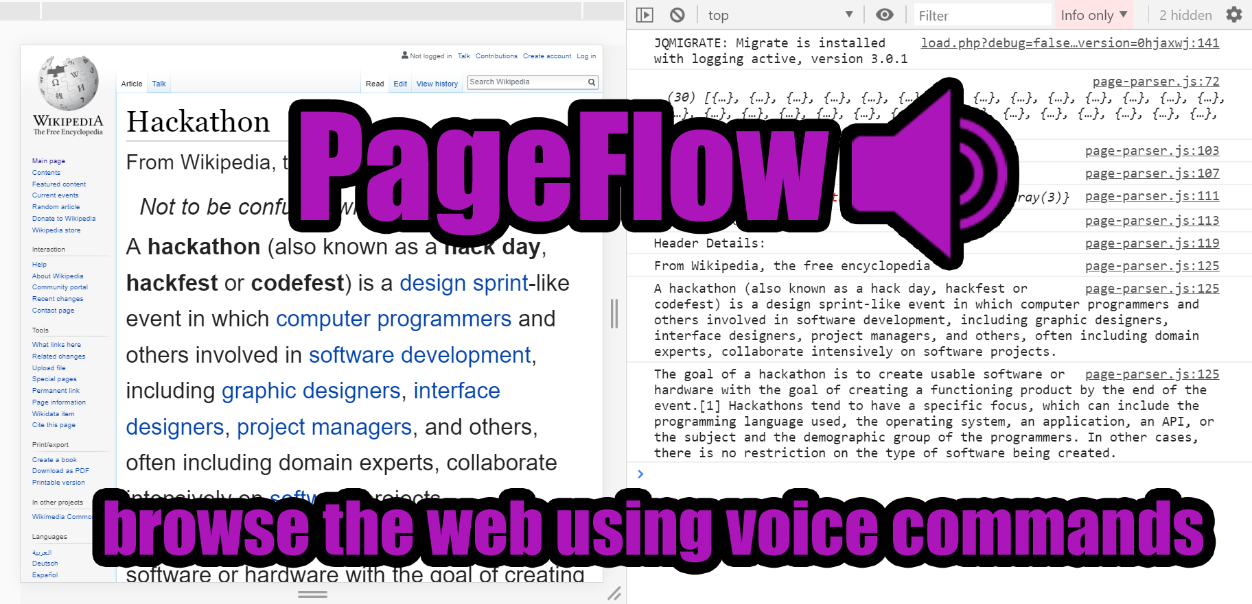1252x604 pixels.
Task: Open source link page-parser.js:119
Action: [x=1152, y=243]
